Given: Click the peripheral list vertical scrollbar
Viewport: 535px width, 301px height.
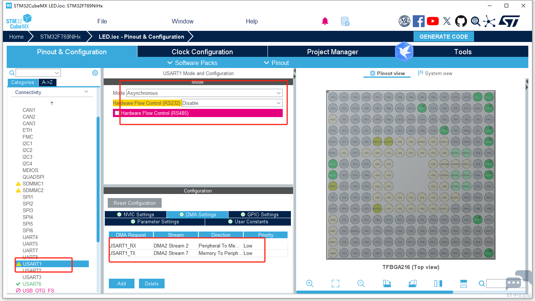Looking at the screenshot, I should pyautogui.click(x=98, y=179).
